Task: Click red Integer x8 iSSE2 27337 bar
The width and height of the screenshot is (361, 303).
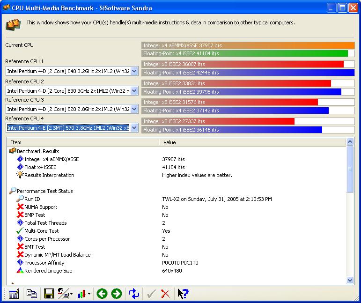Action: [x=248, y=121]
